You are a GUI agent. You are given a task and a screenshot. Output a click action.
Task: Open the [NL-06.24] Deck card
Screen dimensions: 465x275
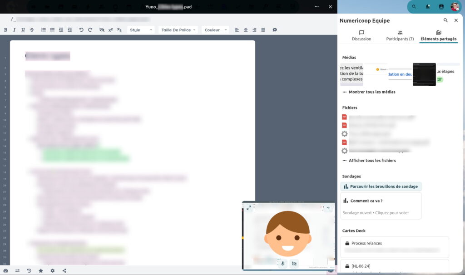pos(395,266)
